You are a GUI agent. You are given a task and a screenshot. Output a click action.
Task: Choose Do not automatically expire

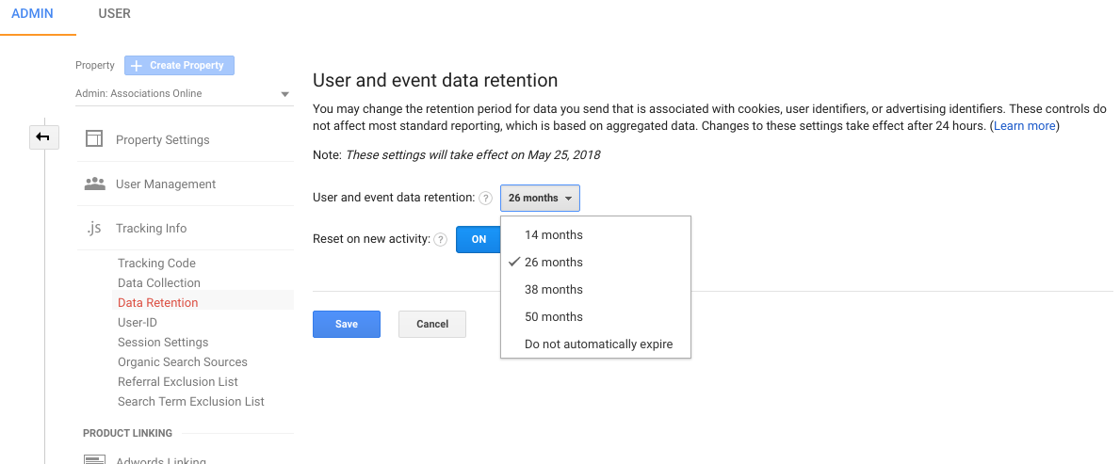point(598,344)
